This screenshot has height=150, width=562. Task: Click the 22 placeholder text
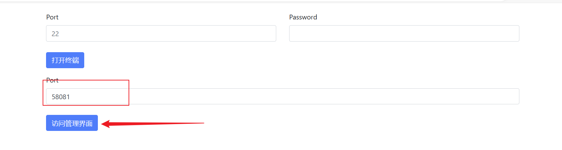55,34
